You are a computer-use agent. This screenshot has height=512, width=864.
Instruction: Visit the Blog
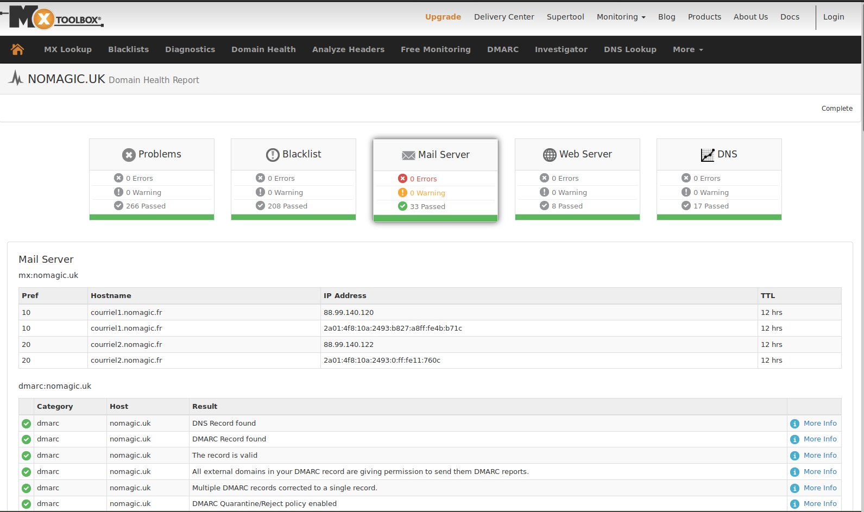coord(666,17)
